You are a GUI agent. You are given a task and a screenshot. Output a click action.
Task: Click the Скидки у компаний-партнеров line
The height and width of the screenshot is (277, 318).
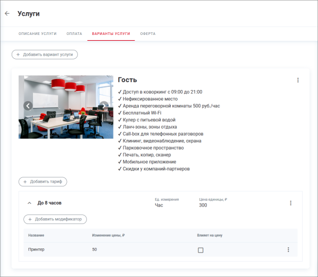pos(154,169)
